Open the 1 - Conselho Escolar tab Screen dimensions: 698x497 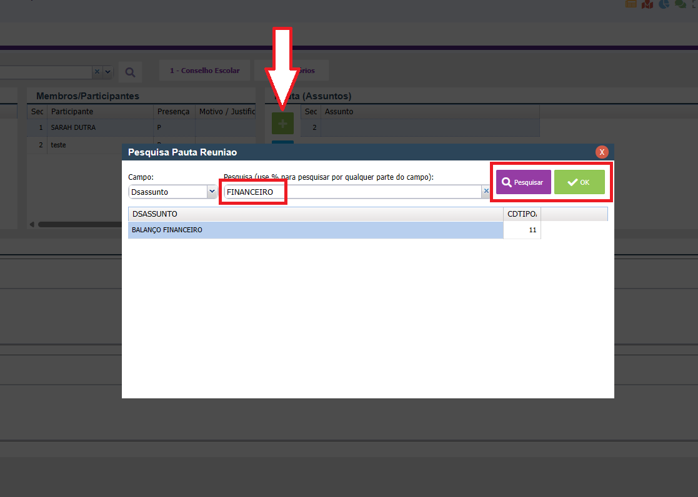(x=204, y=71)
